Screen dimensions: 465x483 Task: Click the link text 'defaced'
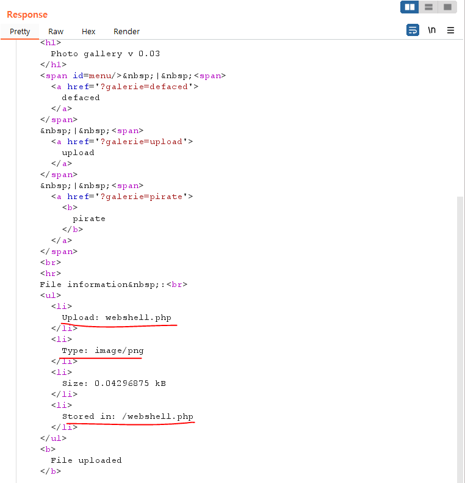81,98
